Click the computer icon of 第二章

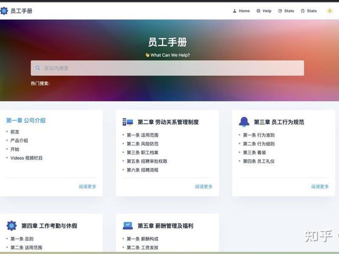click(128, 122)
